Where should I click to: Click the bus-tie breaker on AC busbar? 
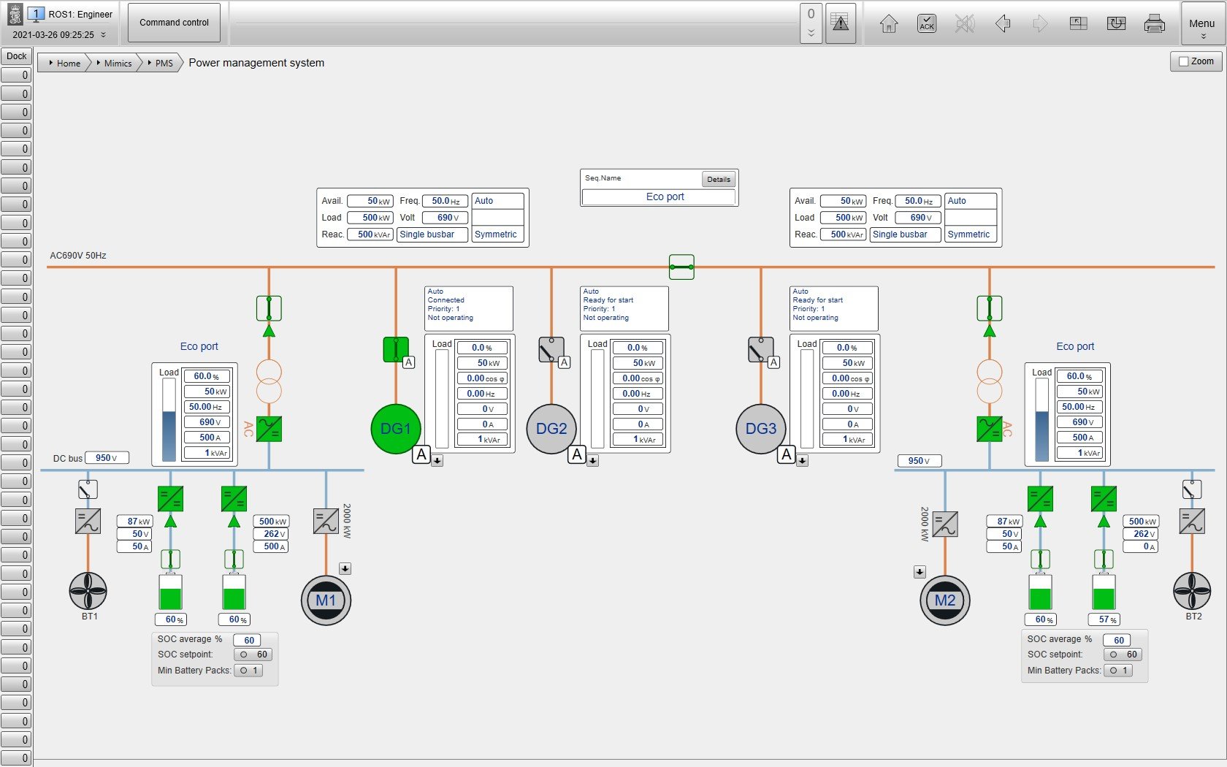[x=681, y=267]
